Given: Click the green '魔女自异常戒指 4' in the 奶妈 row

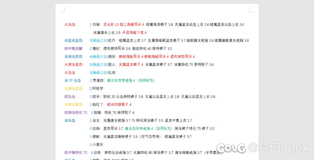Looking at the screenshot, I should tap(139, 129).
